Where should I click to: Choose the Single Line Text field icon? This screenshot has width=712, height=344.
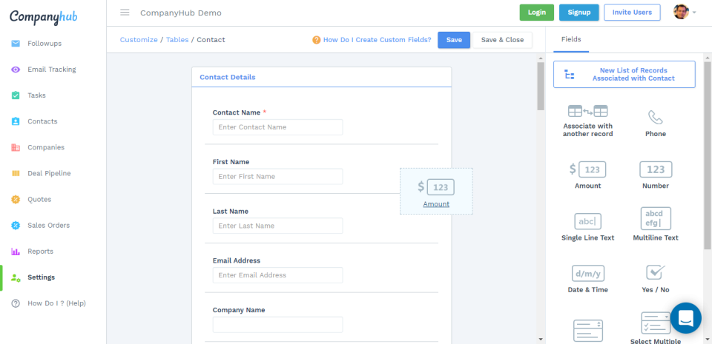pos(587,221)
